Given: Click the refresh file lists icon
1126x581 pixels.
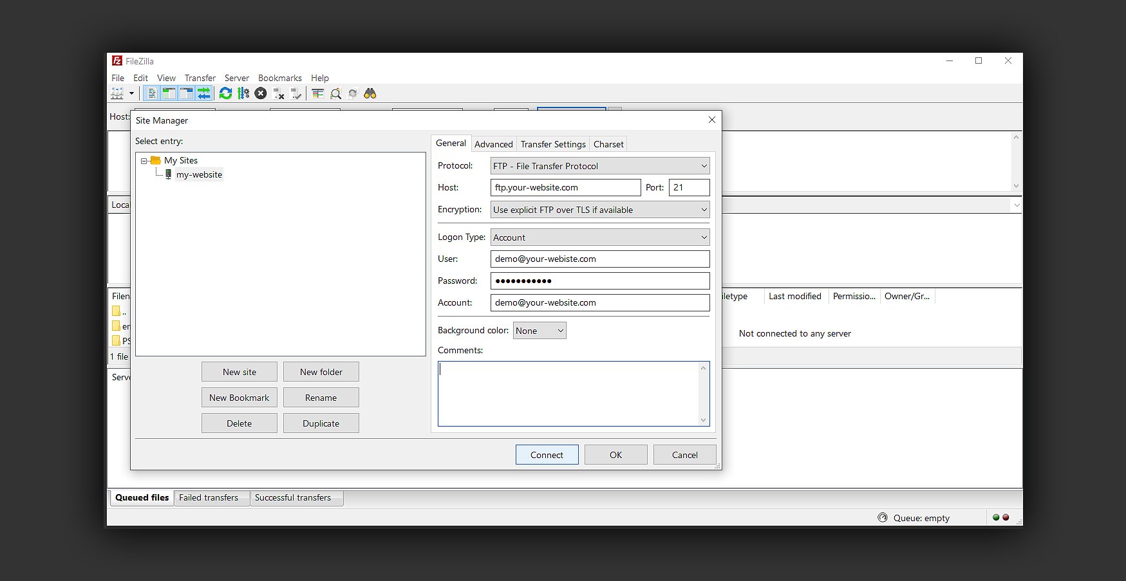Looking at the screenshot, I should (x=226, y=93).
